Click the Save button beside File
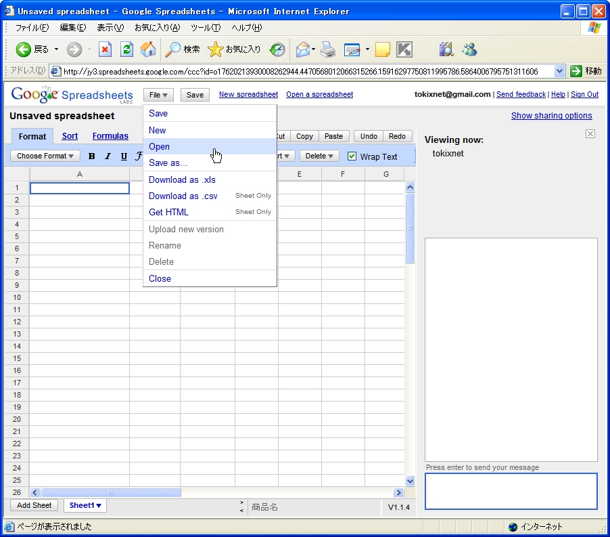The width and height of the screenshot is (610, 537). click(195, 95)
